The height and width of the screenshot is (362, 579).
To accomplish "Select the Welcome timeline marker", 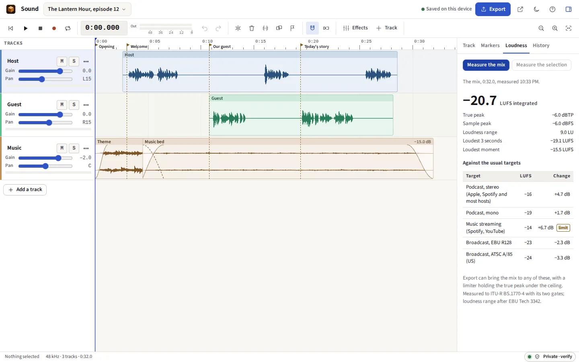I will click(x=138, y=47).
